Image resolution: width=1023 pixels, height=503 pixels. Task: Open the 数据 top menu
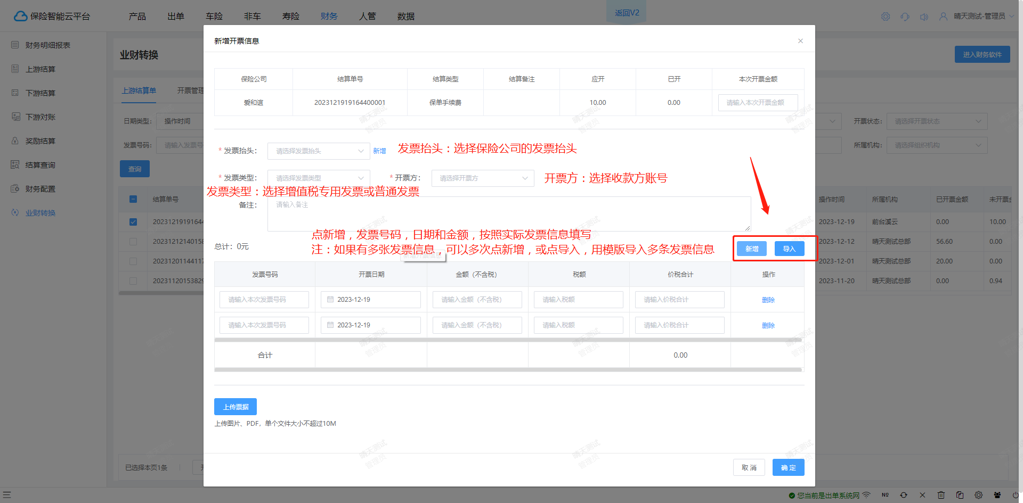[x=405, y=17]
